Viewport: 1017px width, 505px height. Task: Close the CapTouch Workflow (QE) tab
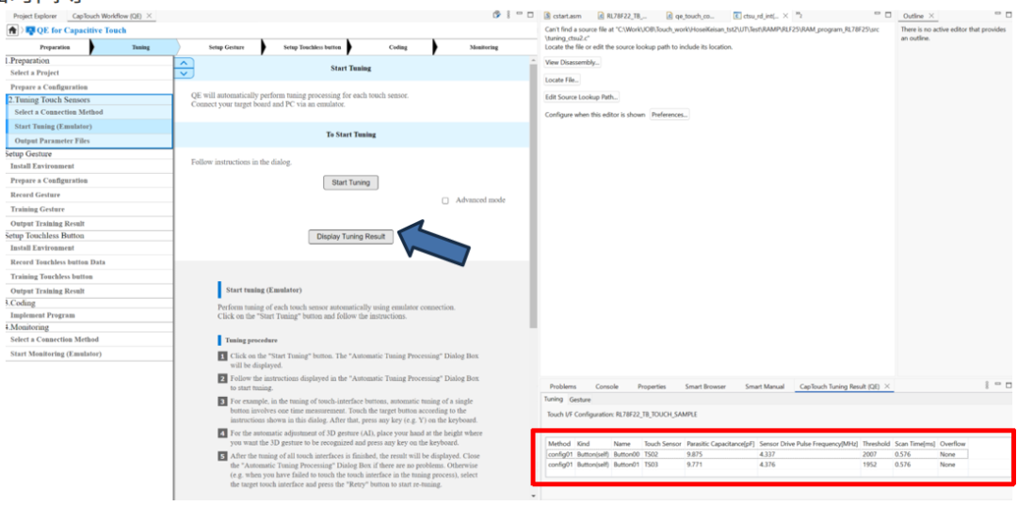coord(149,16)
